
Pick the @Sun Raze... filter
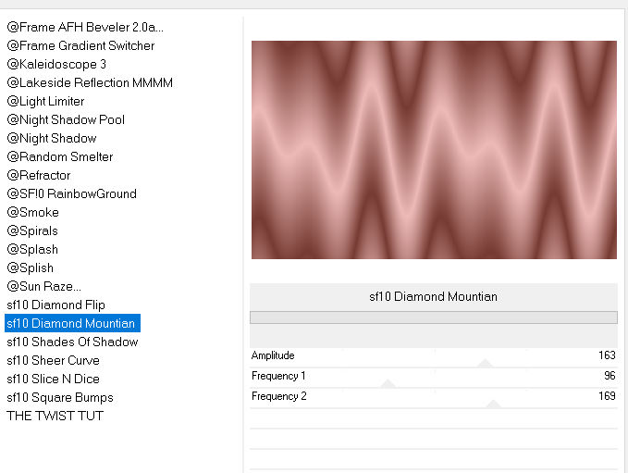pyautogui.click(x=43, y=286)
